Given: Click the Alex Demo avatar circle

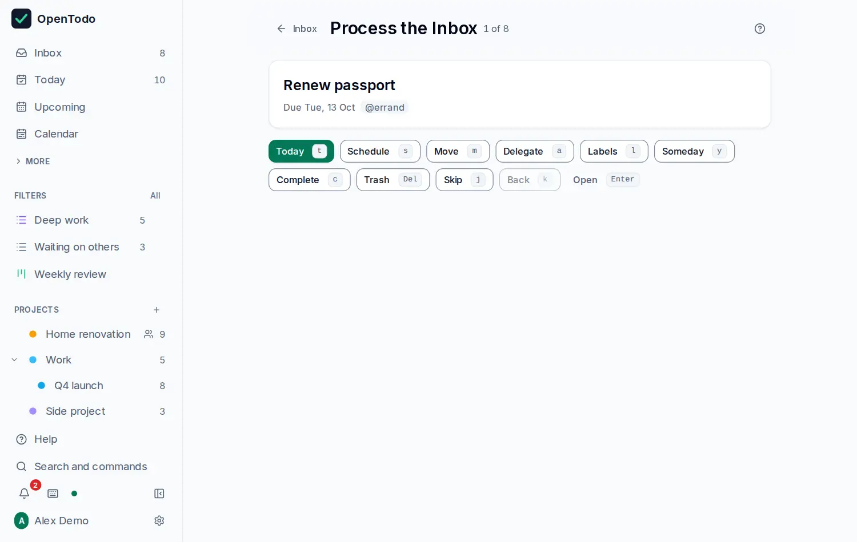Looking at the screenshot, I should (x=22, y=521).
